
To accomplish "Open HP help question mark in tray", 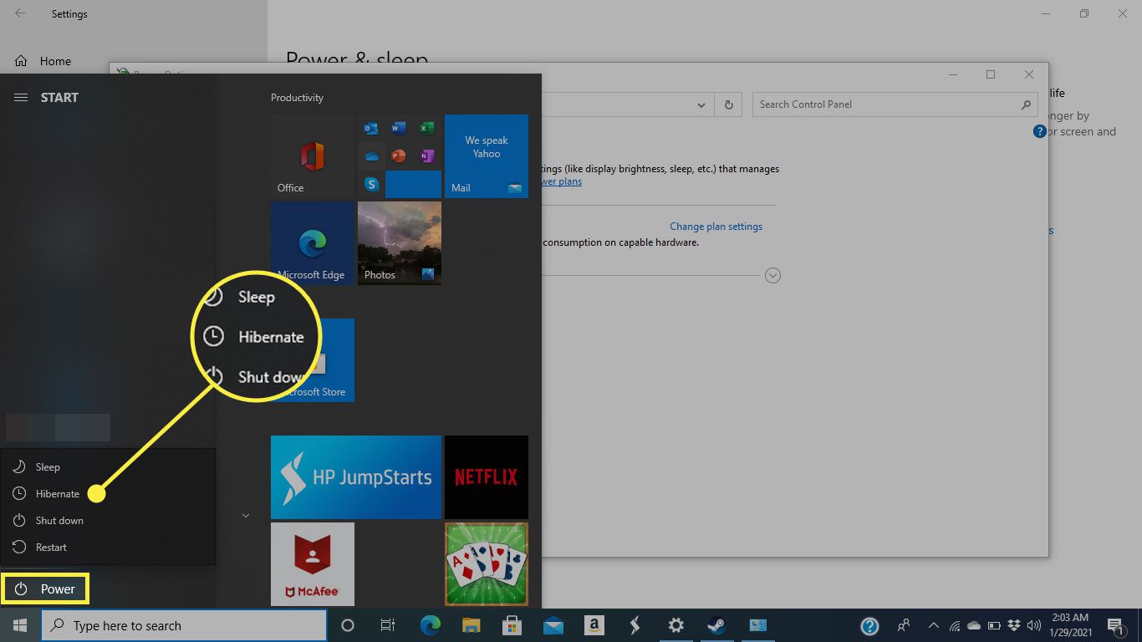I will 869,625.
